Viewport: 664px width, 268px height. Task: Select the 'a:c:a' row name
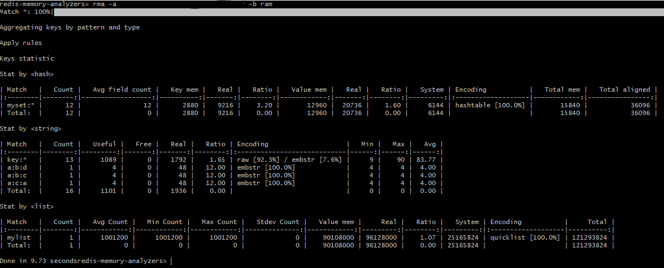[17, 183]
